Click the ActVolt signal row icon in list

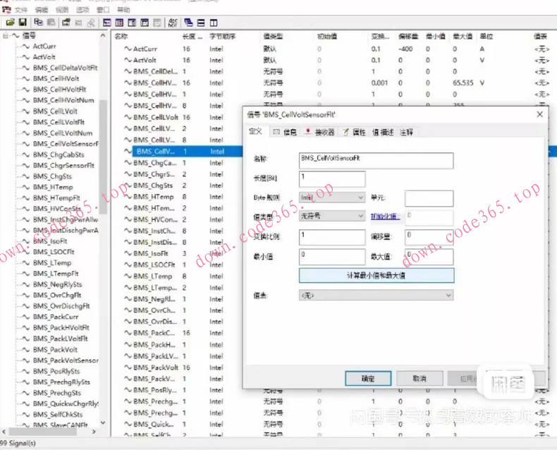click(x=128, y=60)
